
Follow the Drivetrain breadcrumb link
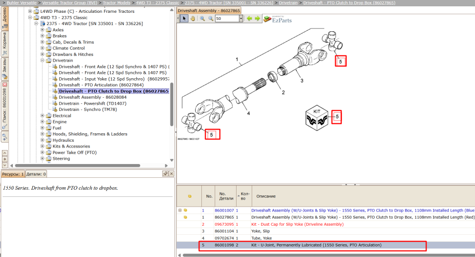tap(288, 3)
